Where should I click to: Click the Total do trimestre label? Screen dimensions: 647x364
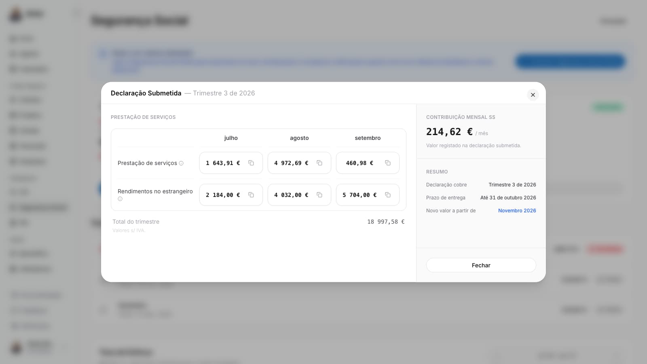[x=136, y=222]
